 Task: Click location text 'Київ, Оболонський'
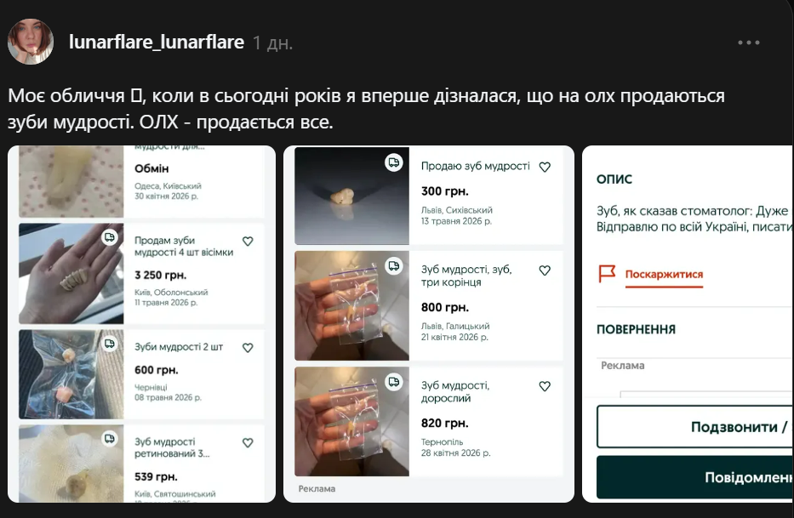tap(171, 292)
